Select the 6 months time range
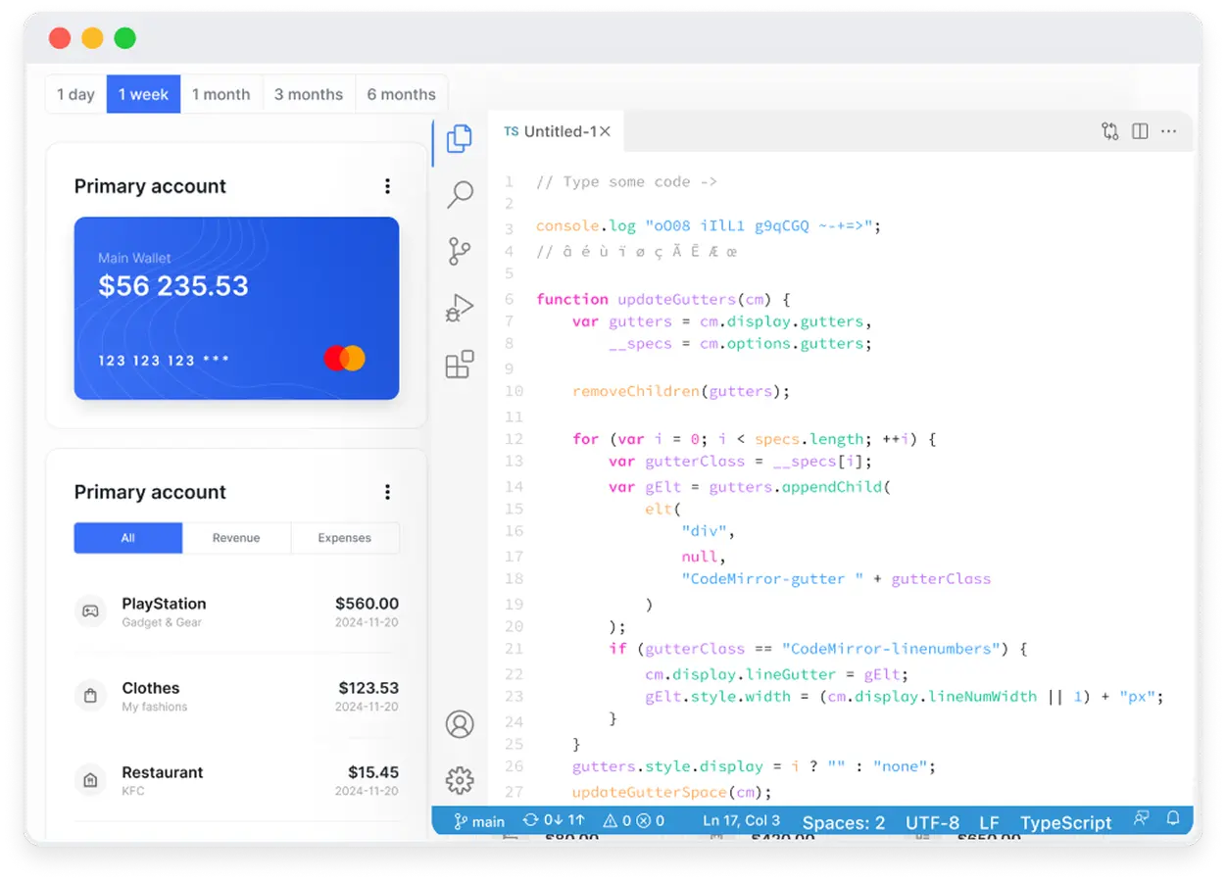The height and width of the screenshot is (882, 1226). [401, 94]
